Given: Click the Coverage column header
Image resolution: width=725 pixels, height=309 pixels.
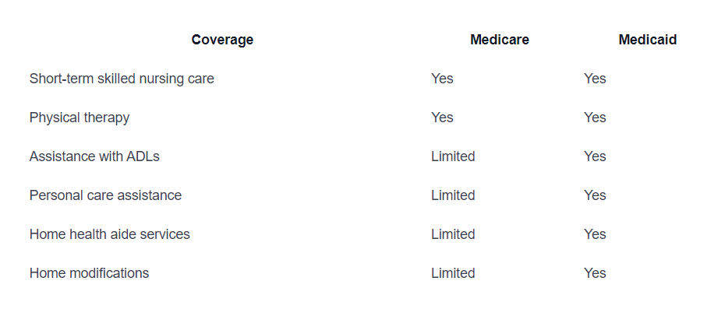Looking at the screenshot, I should (222, 40).
